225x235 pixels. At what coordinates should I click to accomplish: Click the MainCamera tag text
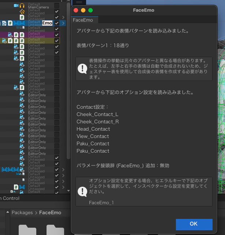tap(38, 7)
